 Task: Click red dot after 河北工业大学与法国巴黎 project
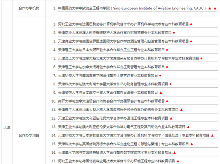[x=191, y=24]
